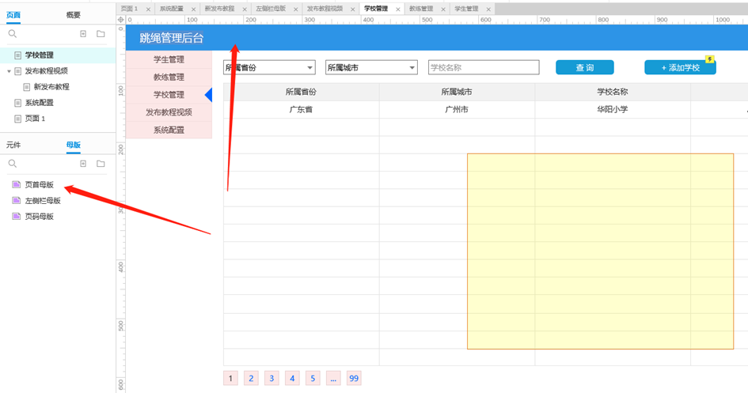
Task: Click the lightning interaction badge on 添加学校
Action: tap(710, 59)
